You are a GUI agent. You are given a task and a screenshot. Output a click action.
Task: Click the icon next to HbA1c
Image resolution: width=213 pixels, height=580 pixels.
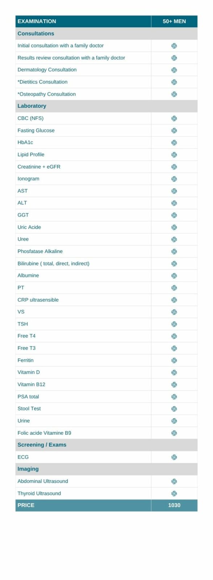174,142
